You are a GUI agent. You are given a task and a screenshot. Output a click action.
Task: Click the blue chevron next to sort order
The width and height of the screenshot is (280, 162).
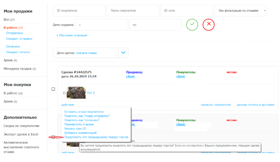pyautogui.click(x=123, y=53)
